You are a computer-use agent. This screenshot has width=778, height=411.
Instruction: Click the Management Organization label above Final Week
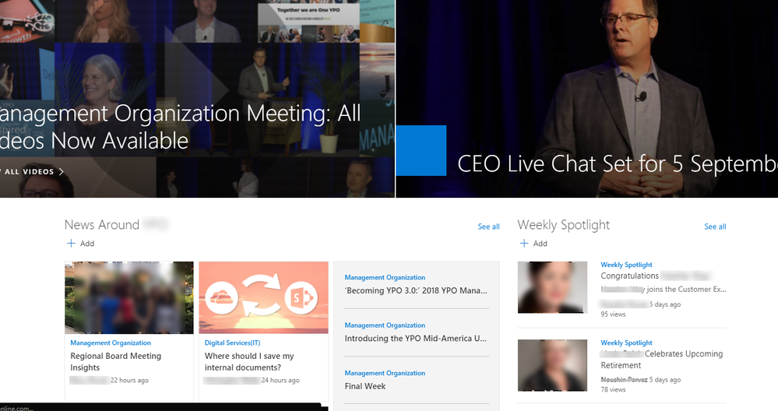point(385,373)
